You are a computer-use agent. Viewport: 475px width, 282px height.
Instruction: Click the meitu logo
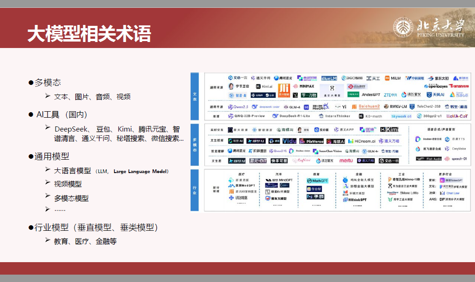pyautogui.click(x=346, y=161)
